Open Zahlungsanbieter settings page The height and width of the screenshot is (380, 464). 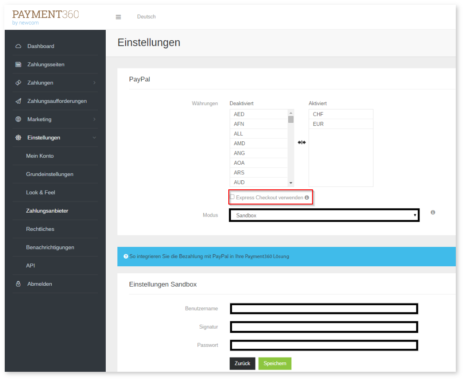pyautogui.click(x=47, y=211)
